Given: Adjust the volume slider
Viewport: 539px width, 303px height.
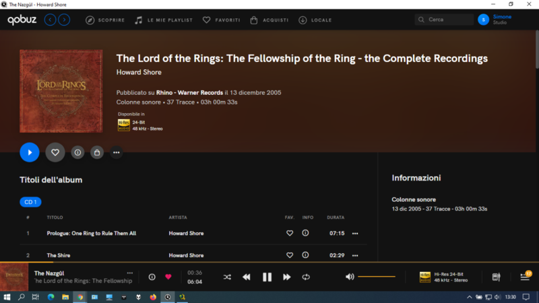Looking at the screenshot, I should [x=377, y=277].
